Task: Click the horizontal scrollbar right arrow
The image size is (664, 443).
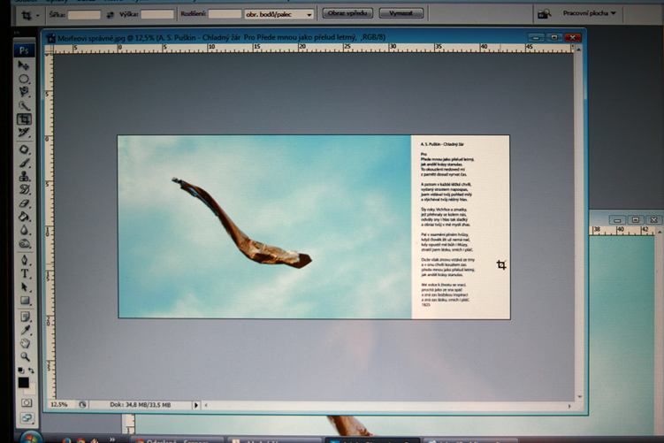Action: point(569,406)
